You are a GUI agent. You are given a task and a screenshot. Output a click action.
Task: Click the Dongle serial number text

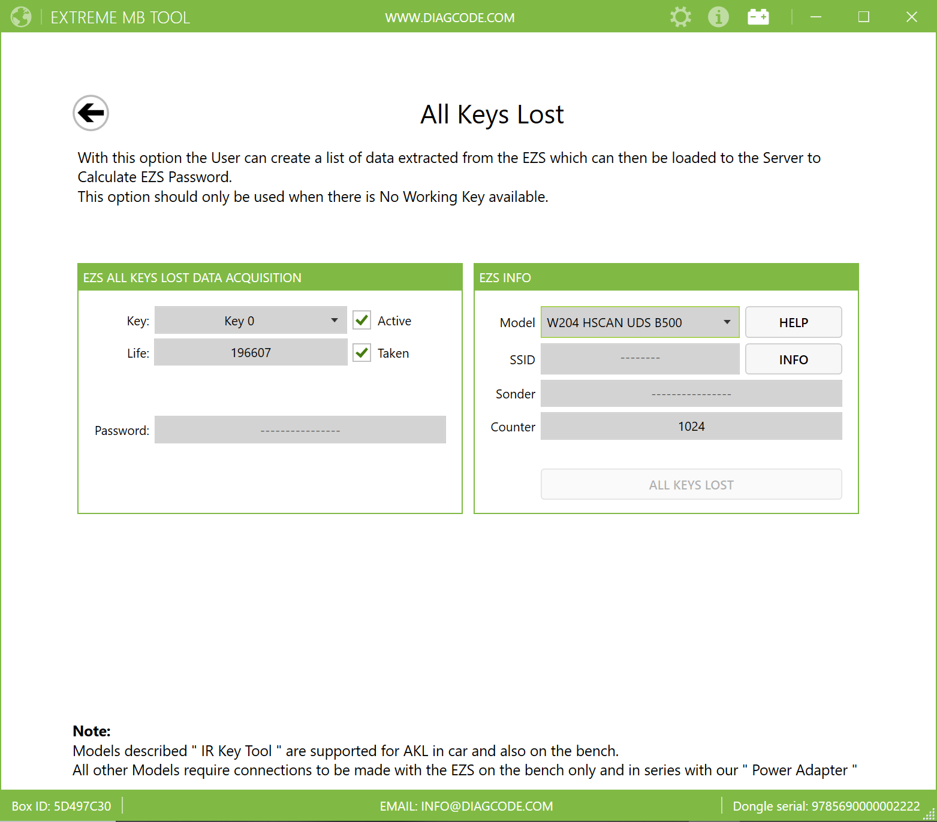point(826,806)
